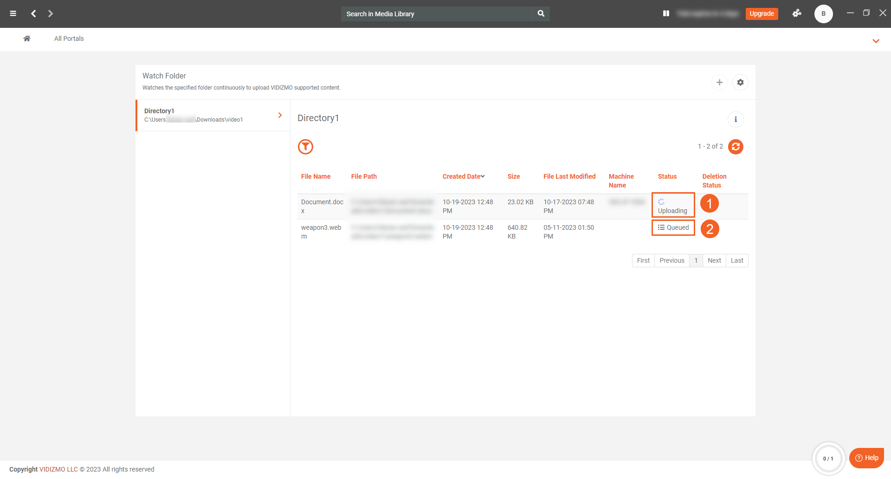Screen dimensions: 891x479
Task: Open the upload progress circle
Action: click(828, 459)
